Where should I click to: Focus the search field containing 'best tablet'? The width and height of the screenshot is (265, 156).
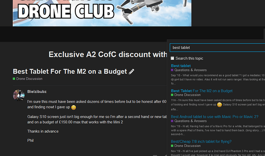pyautogui.click(x=217, y=48)
